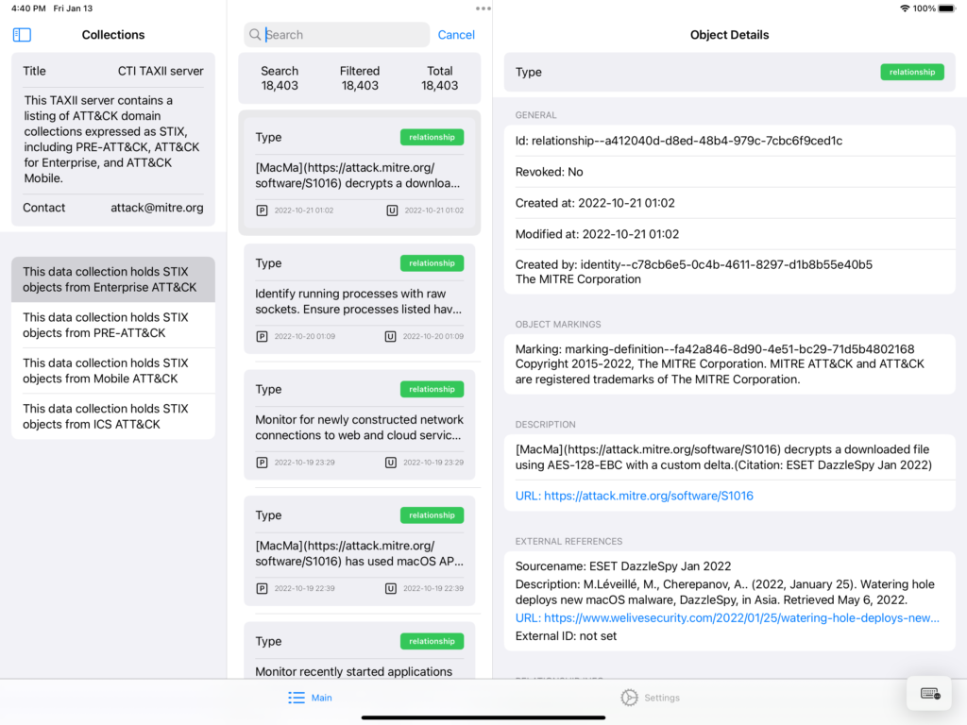Click the Main list icon
The width and height of the screenshot is (967, 725).
pos(297,698)
